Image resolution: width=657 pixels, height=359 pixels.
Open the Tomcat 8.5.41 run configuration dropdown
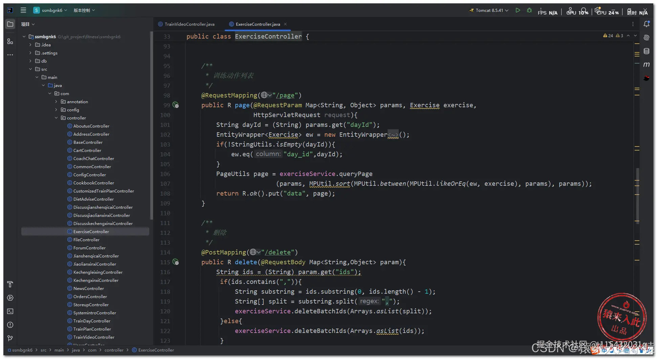489,10
